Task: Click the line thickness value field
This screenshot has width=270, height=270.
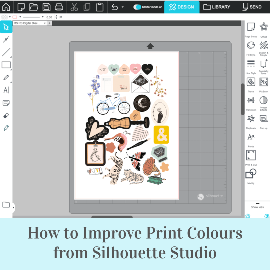Action: click(x=49, y=17)
